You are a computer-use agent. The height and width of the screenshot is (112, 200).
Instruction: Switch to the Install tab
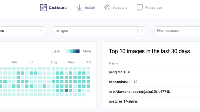tap(90, 7)
